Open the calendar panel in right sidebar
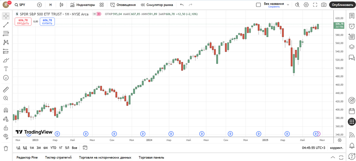The height and width of the screenshot is (161, 356). tap(352, 111)
